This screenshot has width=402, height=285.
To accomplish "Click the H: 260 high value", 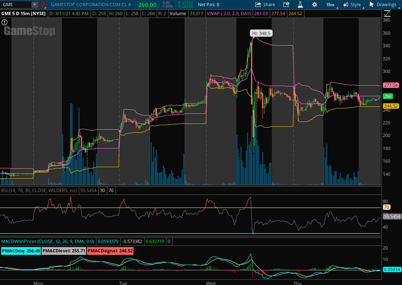I will 115,13.
